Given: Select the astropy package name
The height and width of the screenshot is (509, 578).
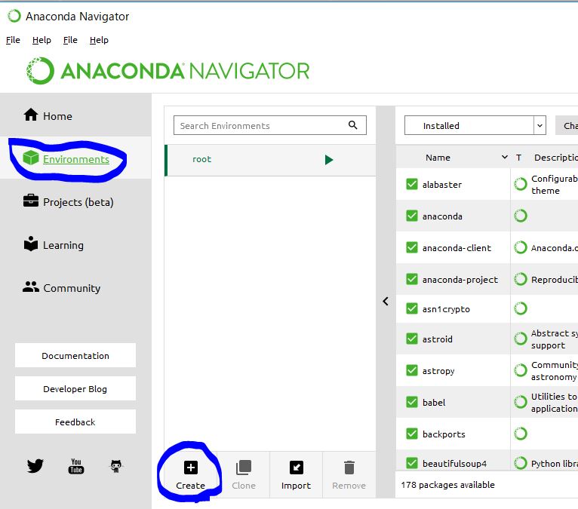Looking at the screenshot, I should tap(438, 371).
